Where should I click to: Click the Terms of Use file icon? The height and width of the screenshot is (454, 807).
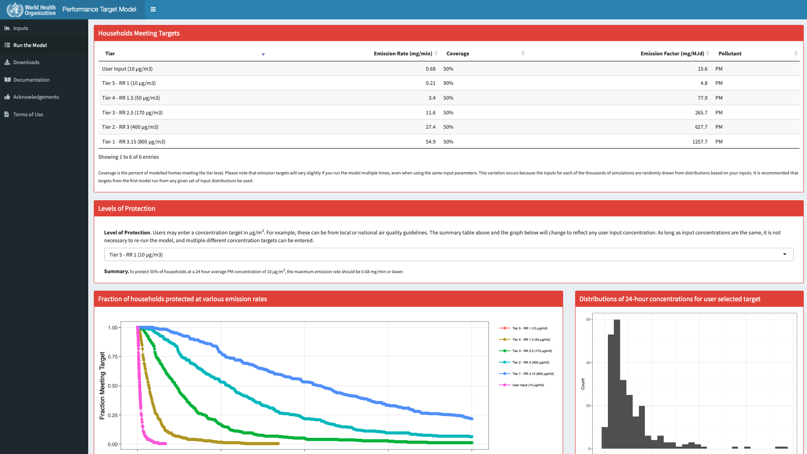point(6,114)
